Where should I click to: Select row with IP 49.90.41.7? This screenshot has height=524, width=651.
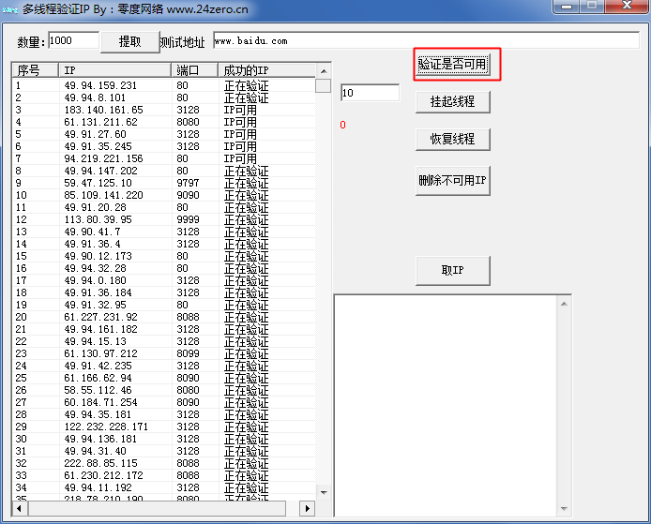point(163,232)
